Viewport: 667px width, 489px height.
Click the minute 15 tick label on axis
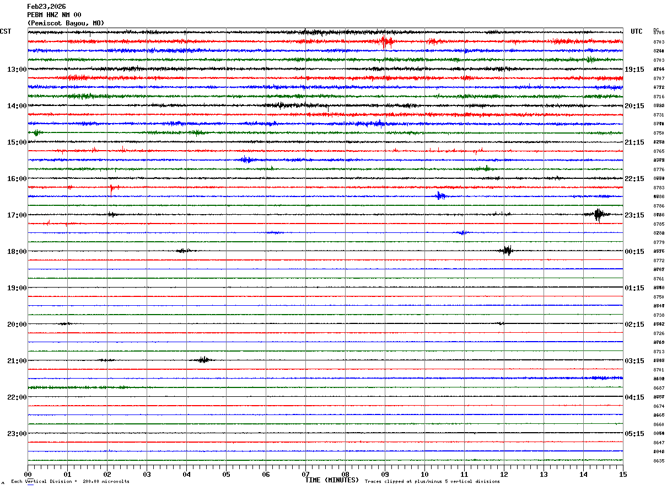point(623,474)
